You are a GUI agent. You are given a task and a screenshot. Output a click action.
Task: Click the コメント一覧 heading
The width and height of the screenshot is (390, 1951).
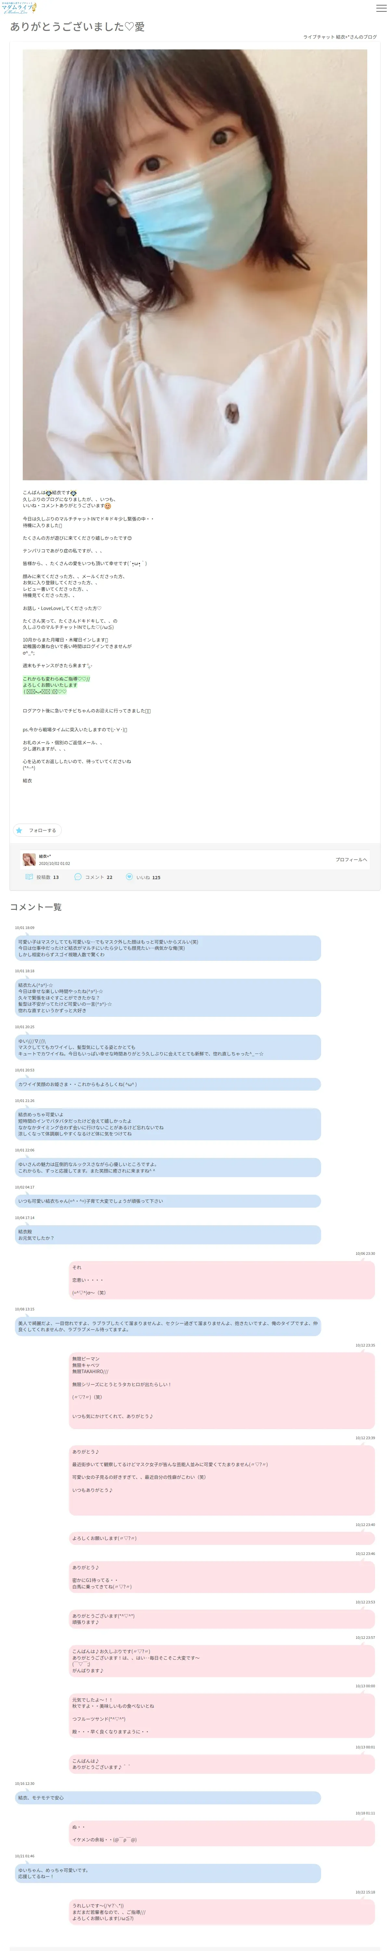pos(36,907)
